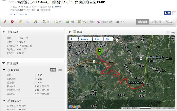Viewport: 177px width, 111px height.
Task: Collapse the 地圖 map panel
Action: click(x=69, y=32)
